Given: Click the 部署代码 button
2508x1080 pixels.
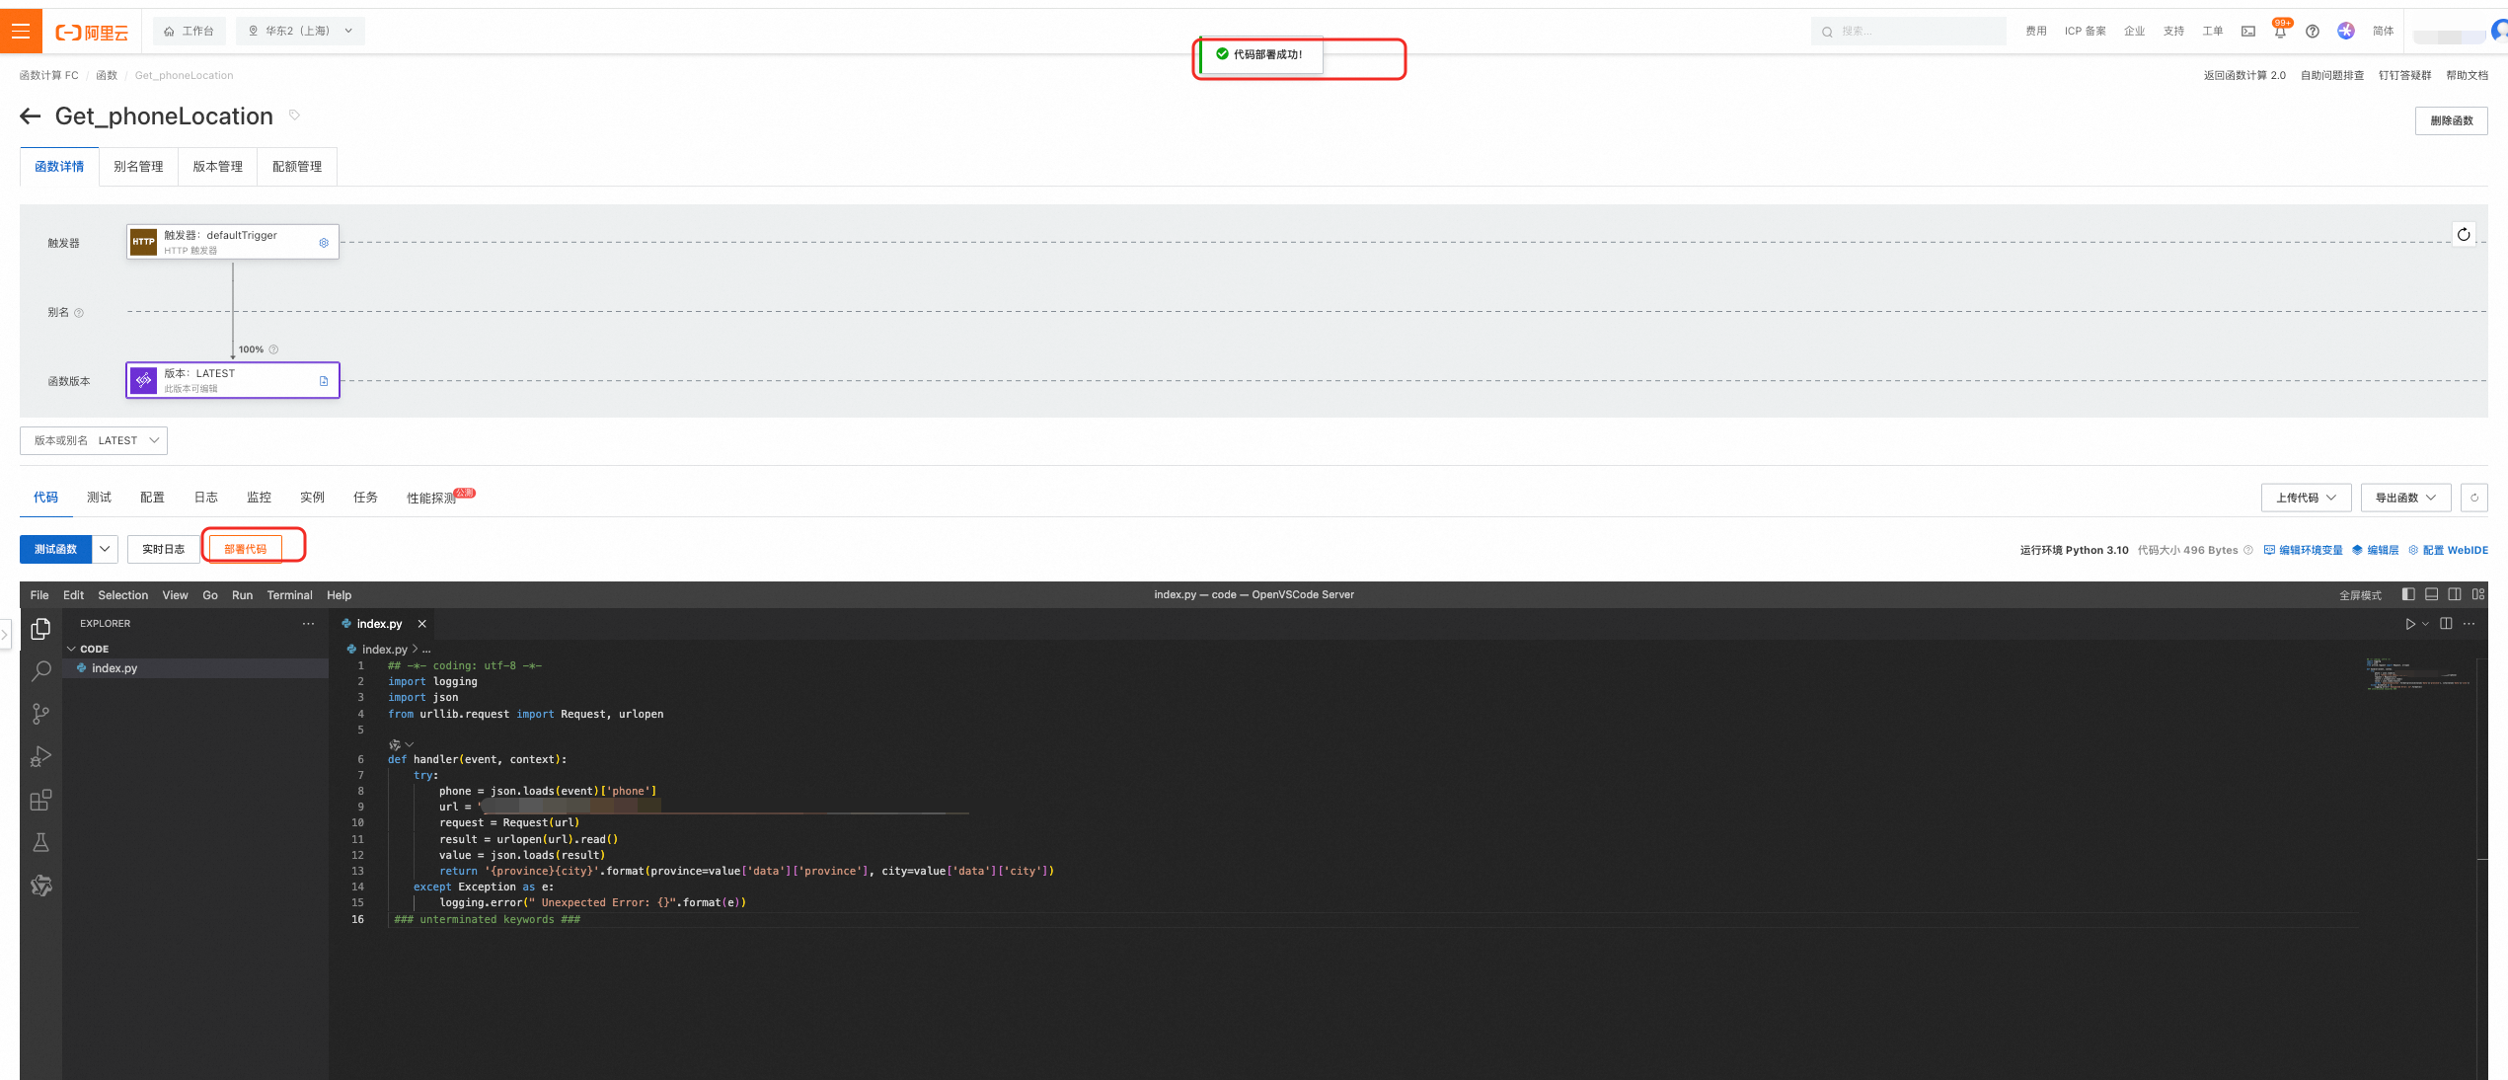Looking at the screenshot, I should (x=245, y=549).
